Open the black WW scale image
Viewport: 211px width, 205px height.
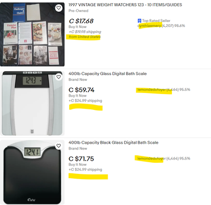(x=32, y=172)
